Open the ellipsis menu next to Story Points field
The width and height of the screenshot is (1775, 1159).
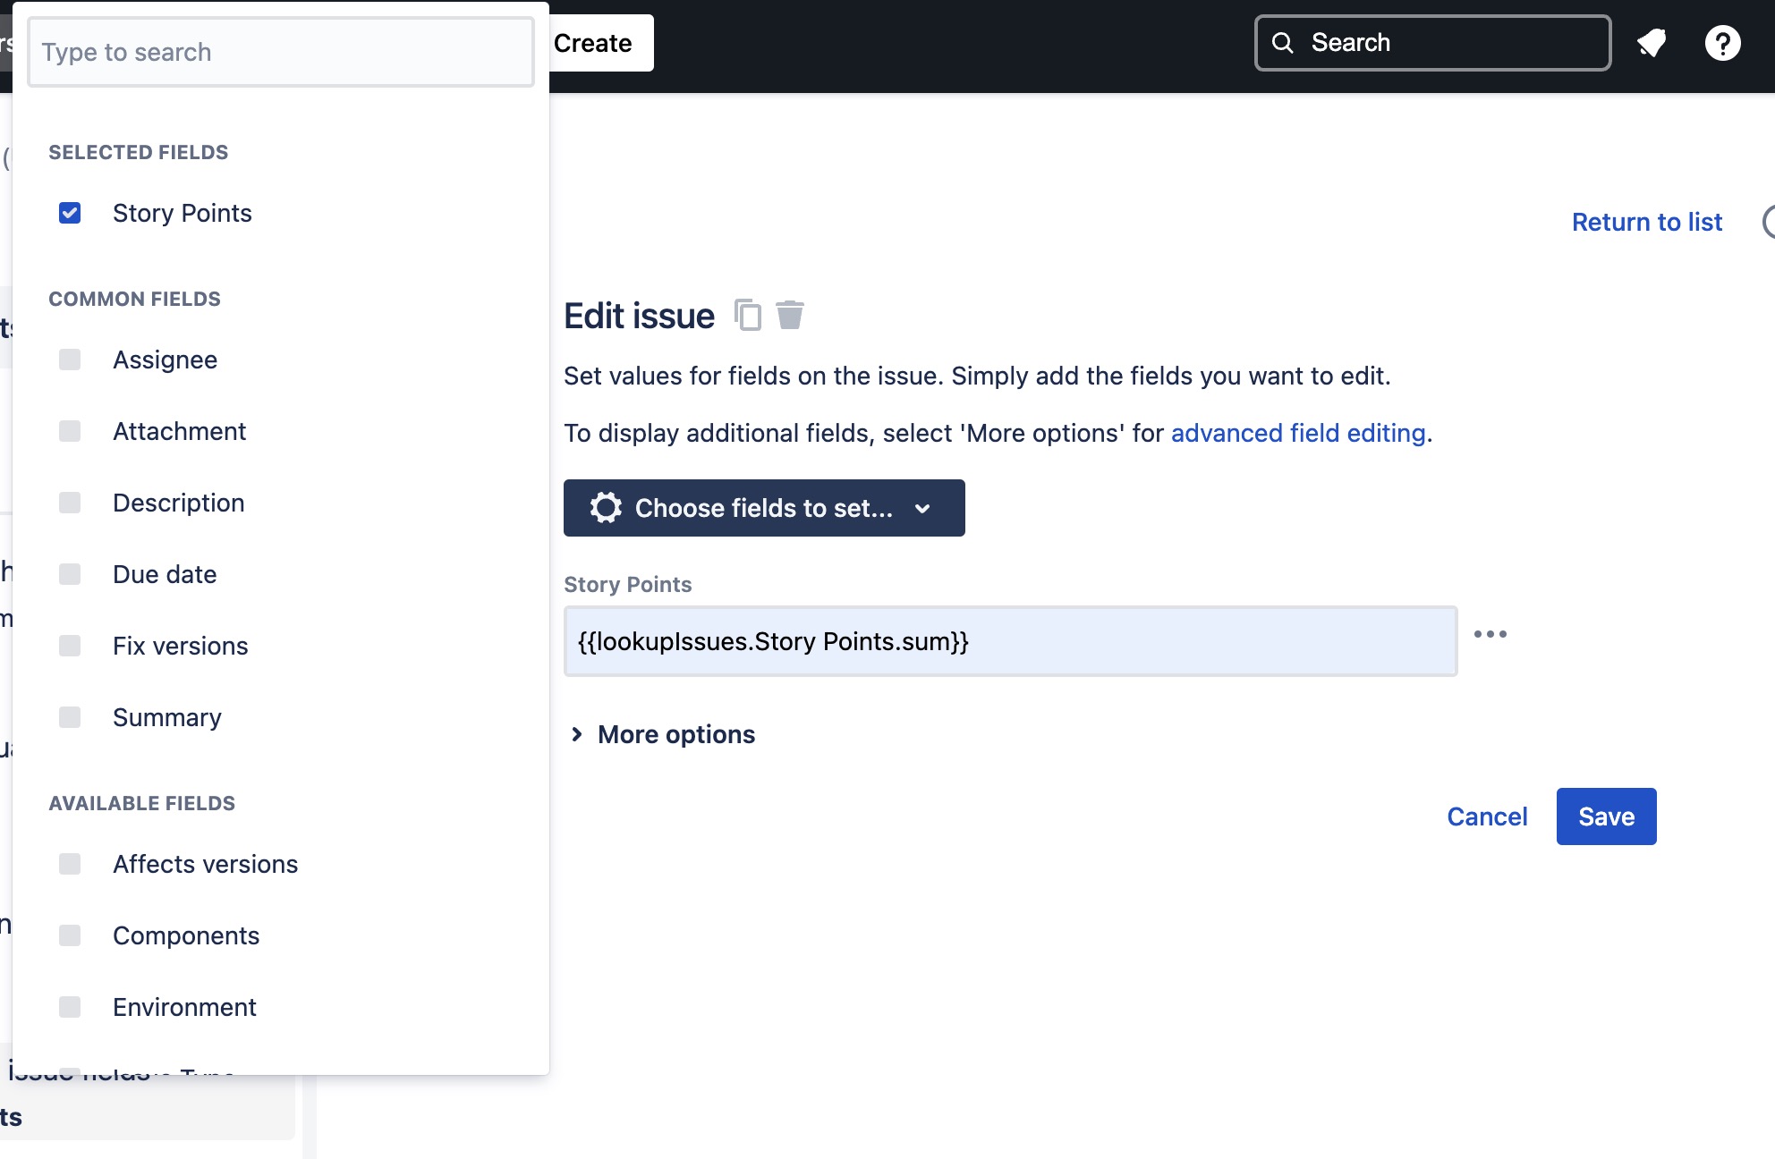(x=1490, y=635)
